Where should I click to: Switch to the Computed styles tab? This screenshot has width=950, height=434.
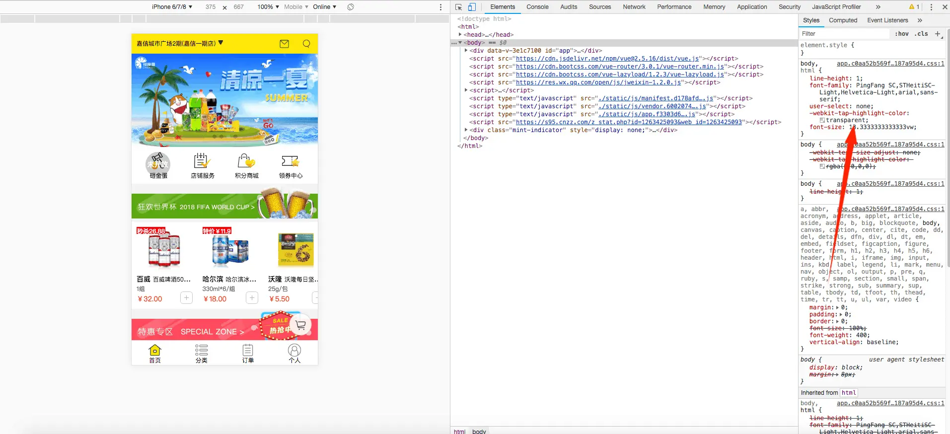[x=843, y=20]
